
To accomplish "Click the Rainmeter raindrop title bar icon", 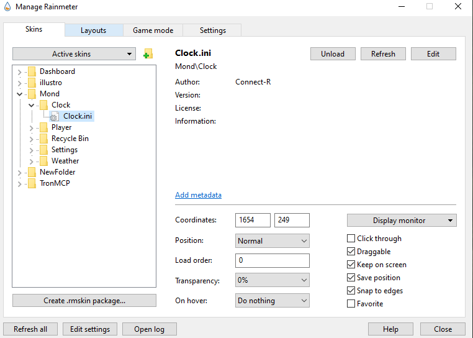I will 7,7.
